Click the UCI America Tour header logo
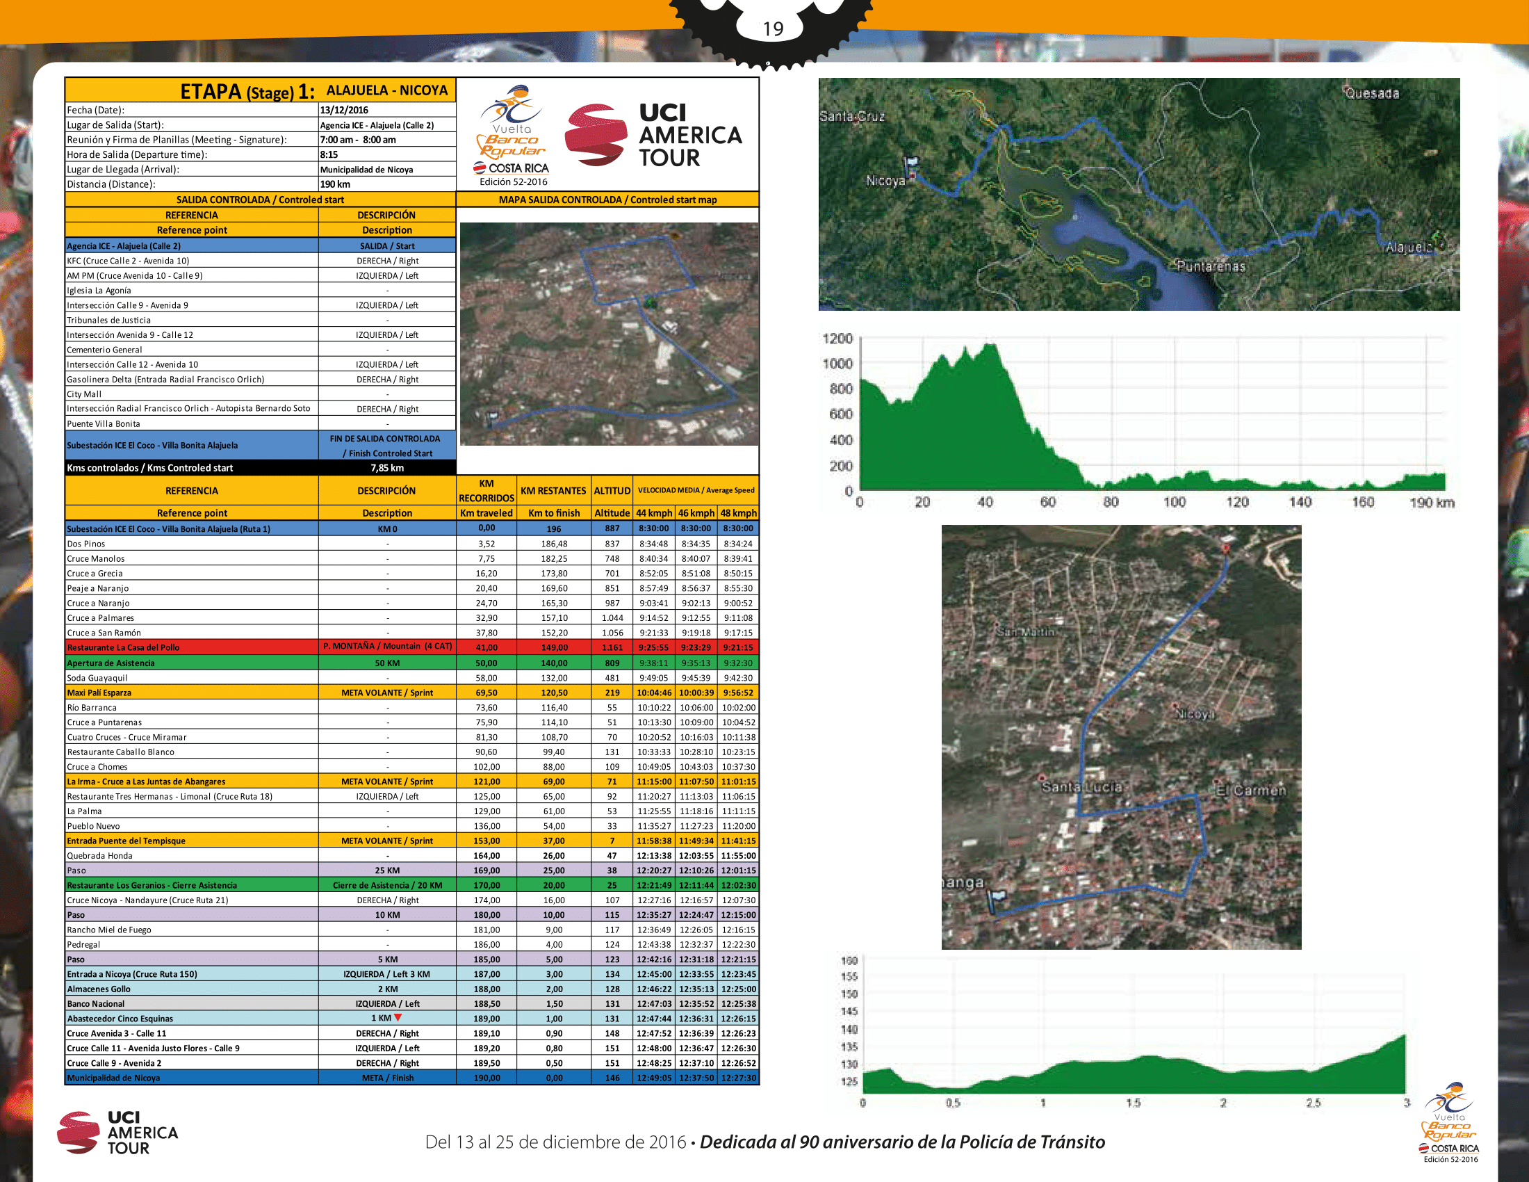 coord(653,135)
